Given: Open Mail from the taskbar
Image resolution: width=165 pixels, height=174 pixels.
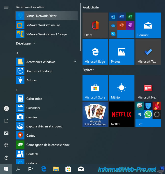Looking at the screenshot, I should [x=81, y=169].
